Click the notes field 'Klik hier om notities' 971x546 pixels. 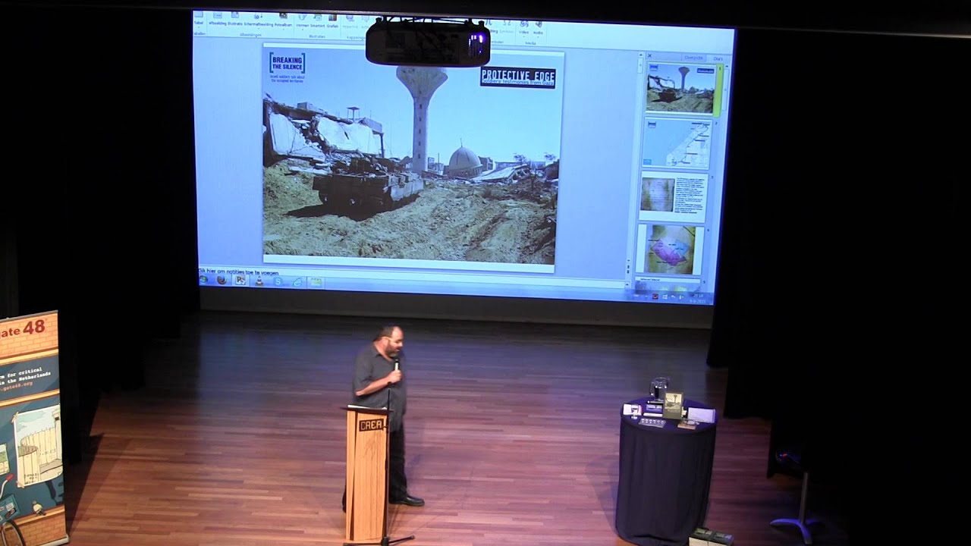point(238,271)
